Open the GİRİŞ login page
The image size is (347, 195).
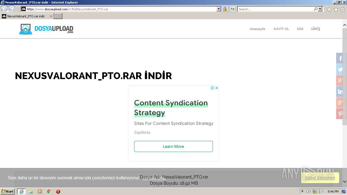[x=315, y=29]
